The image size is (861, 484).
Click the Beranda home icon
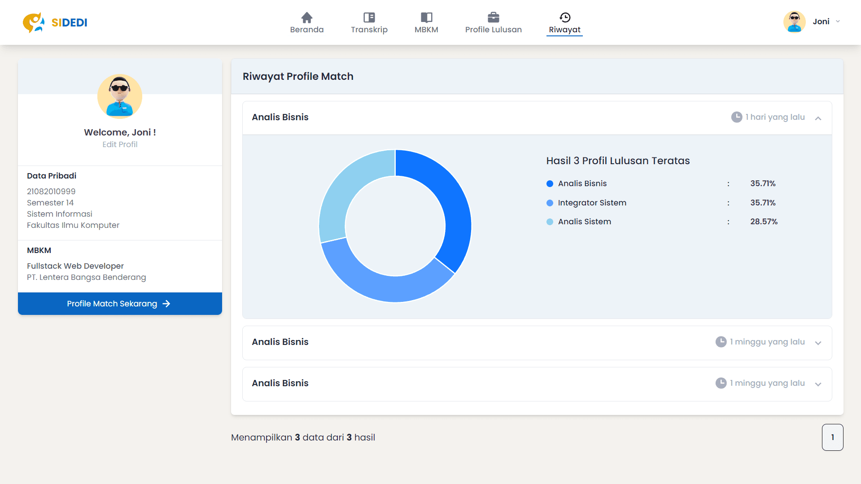pos(307,17)
